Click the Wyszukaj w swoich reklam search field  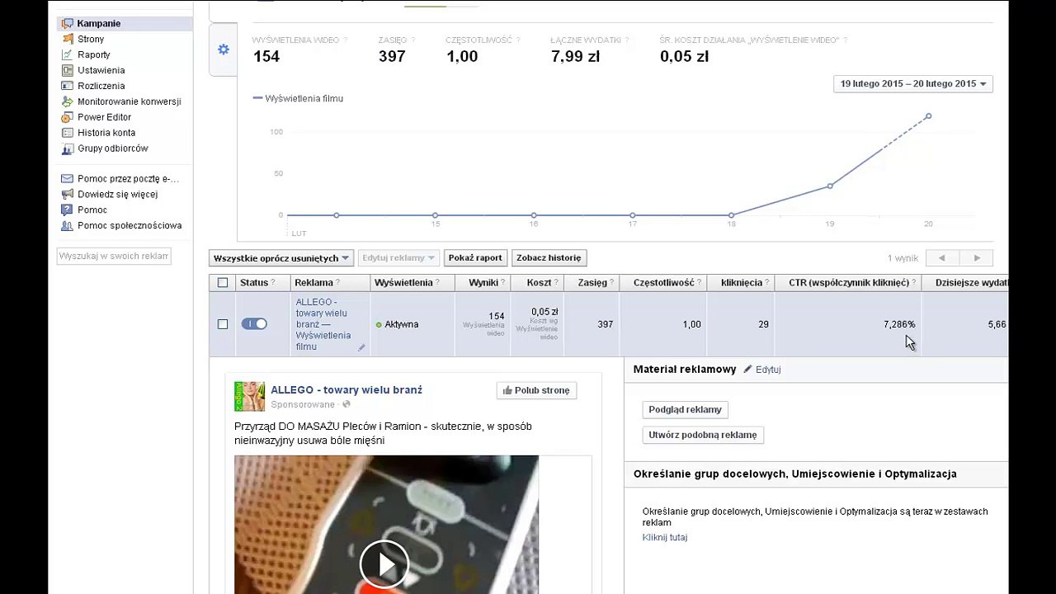pos(114,256)
